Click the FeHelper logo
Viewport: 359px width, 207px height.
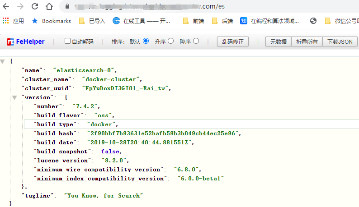tap(26, 41)
